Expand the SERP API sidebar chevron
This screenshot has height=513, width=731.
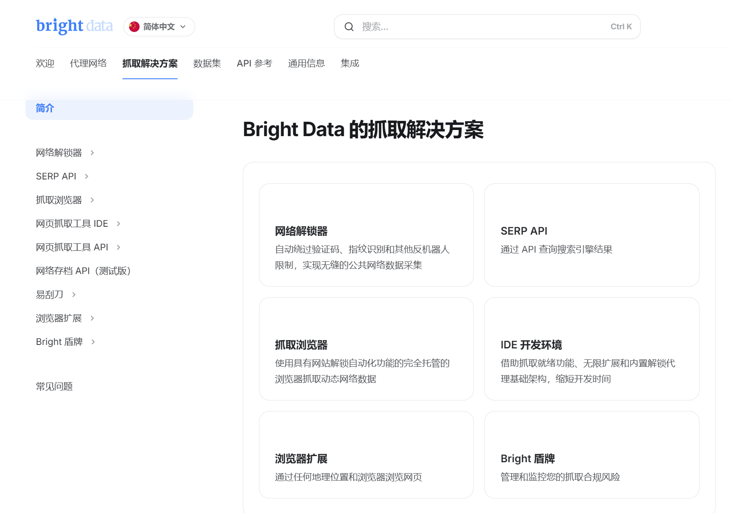tap(87, 176)
